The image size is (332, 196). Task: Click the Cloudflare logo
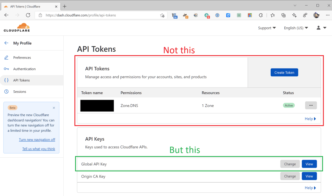click(17, 28)
